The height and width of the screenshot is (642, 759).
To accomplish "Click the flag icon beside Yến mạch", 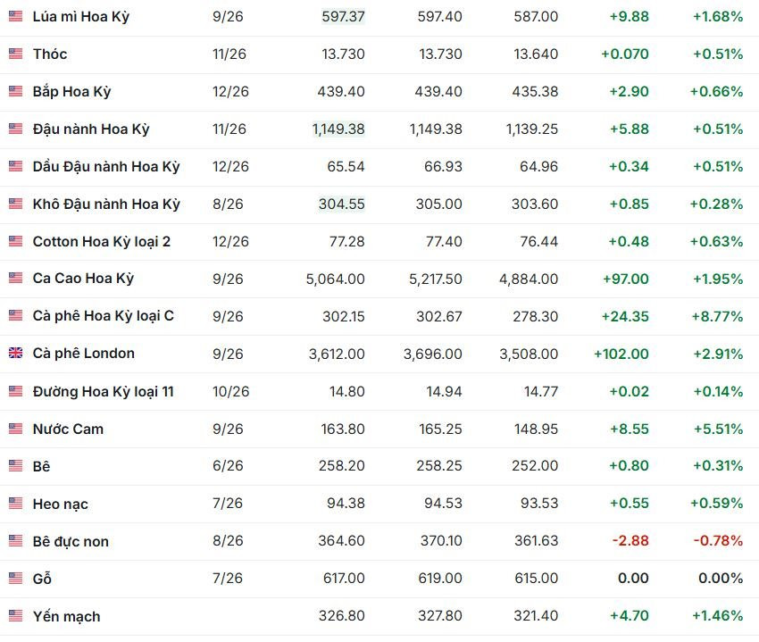I will tap(15, 616).
